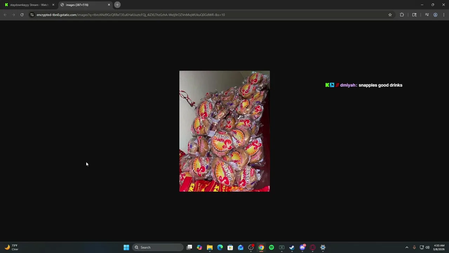Open a new browser tab

118,5
